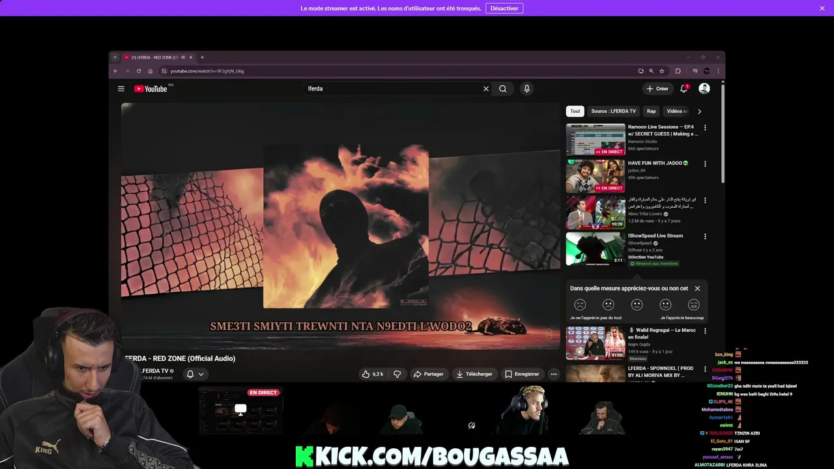
Task: Open the EN DIRECT screen share tile
Action: 240,410
